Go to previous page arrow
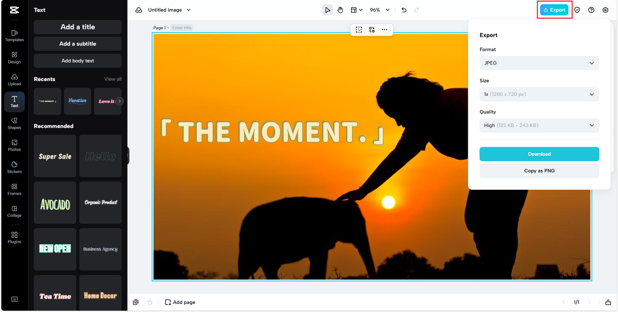Image resolution: width=618 pixels, height=312 pixels. click(x=563, y=302)
